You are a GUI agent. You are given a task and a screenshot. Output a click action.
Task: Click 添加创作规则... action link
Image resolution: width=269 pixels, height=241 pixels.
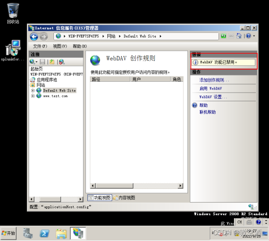tap(214, 80)
